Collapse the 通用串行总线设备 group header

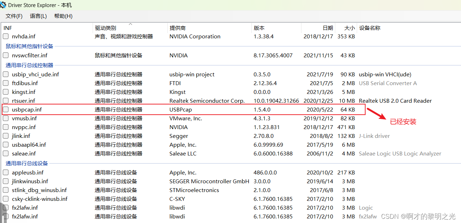[x=27, y=163]
